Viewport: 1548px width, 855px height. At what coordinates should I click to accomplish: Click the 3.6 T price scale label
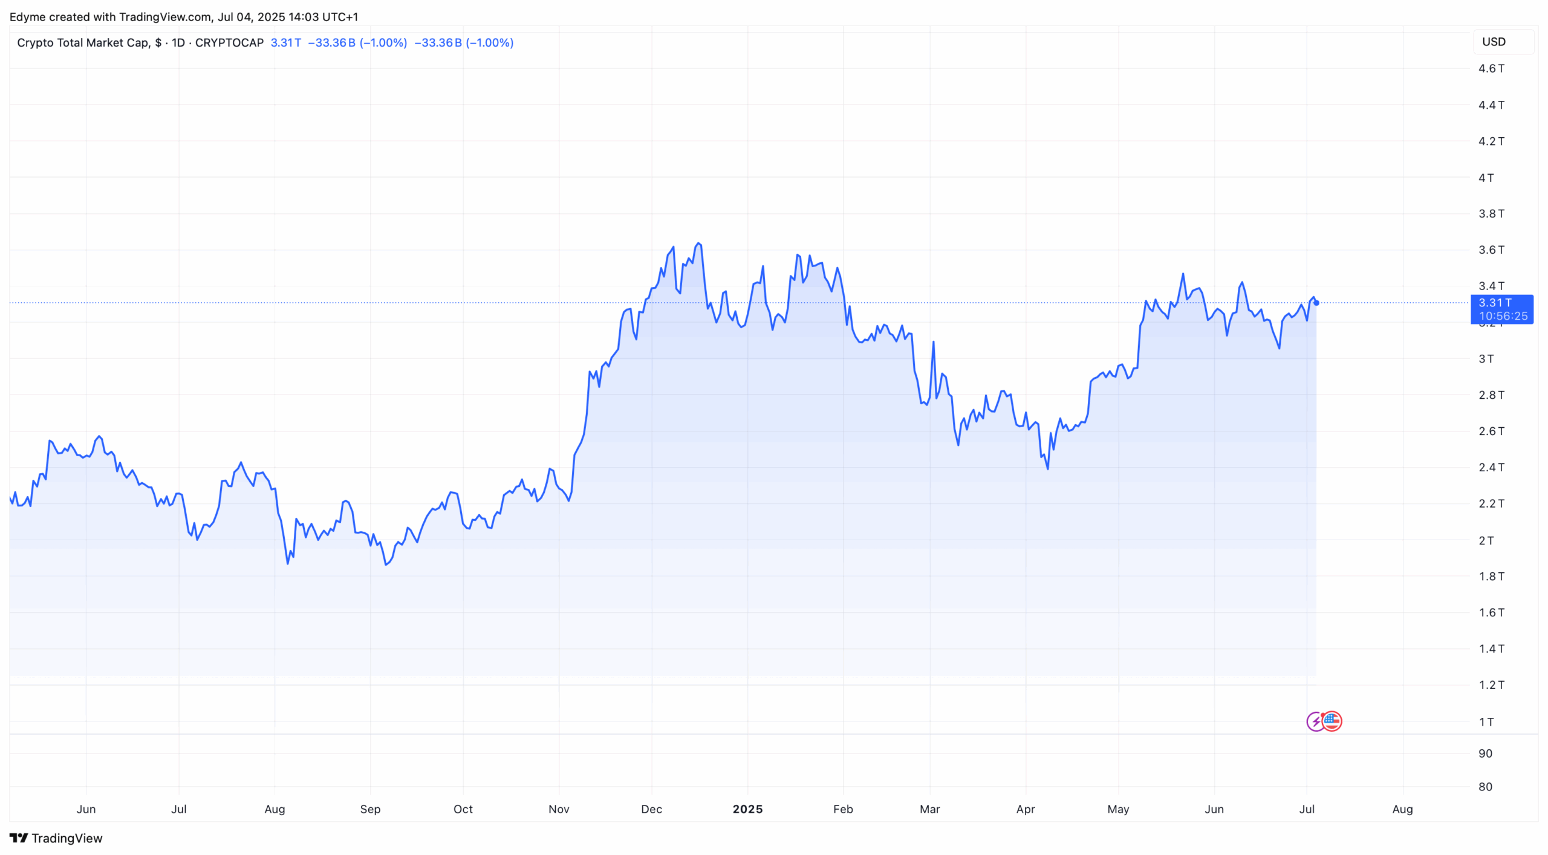[1491, 250]
